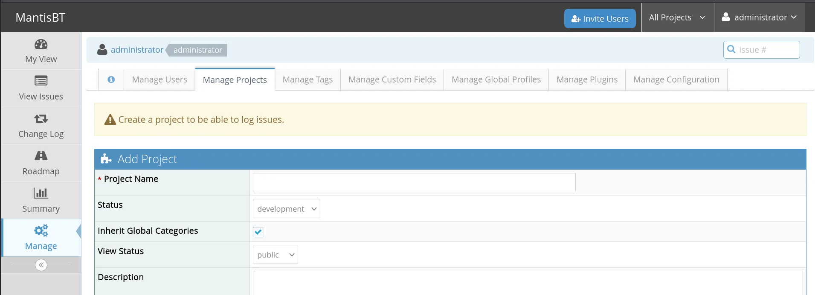Viewport: 815px width, 295px height.
Task: Open the Manage Global Profiles tab
Action: click(x=496, y=79)
